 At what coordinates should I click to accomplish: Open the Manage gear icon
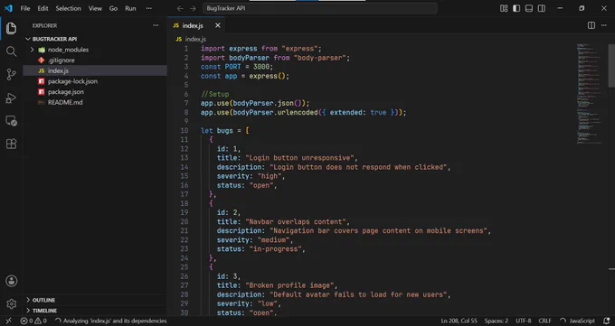point(12,303)
